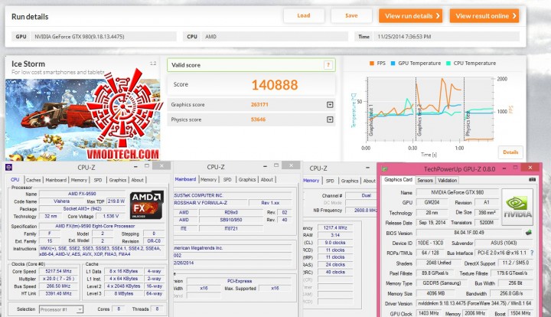
Task: Expand the Graphics score row
Action: [x=330, y=105]
